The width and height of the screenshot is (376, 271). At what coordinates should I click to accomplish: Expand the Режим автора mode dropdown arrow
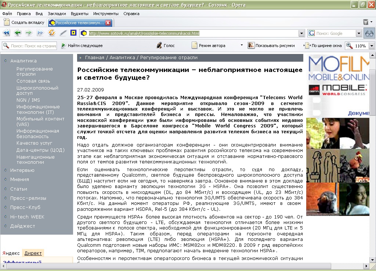point(242,45)
